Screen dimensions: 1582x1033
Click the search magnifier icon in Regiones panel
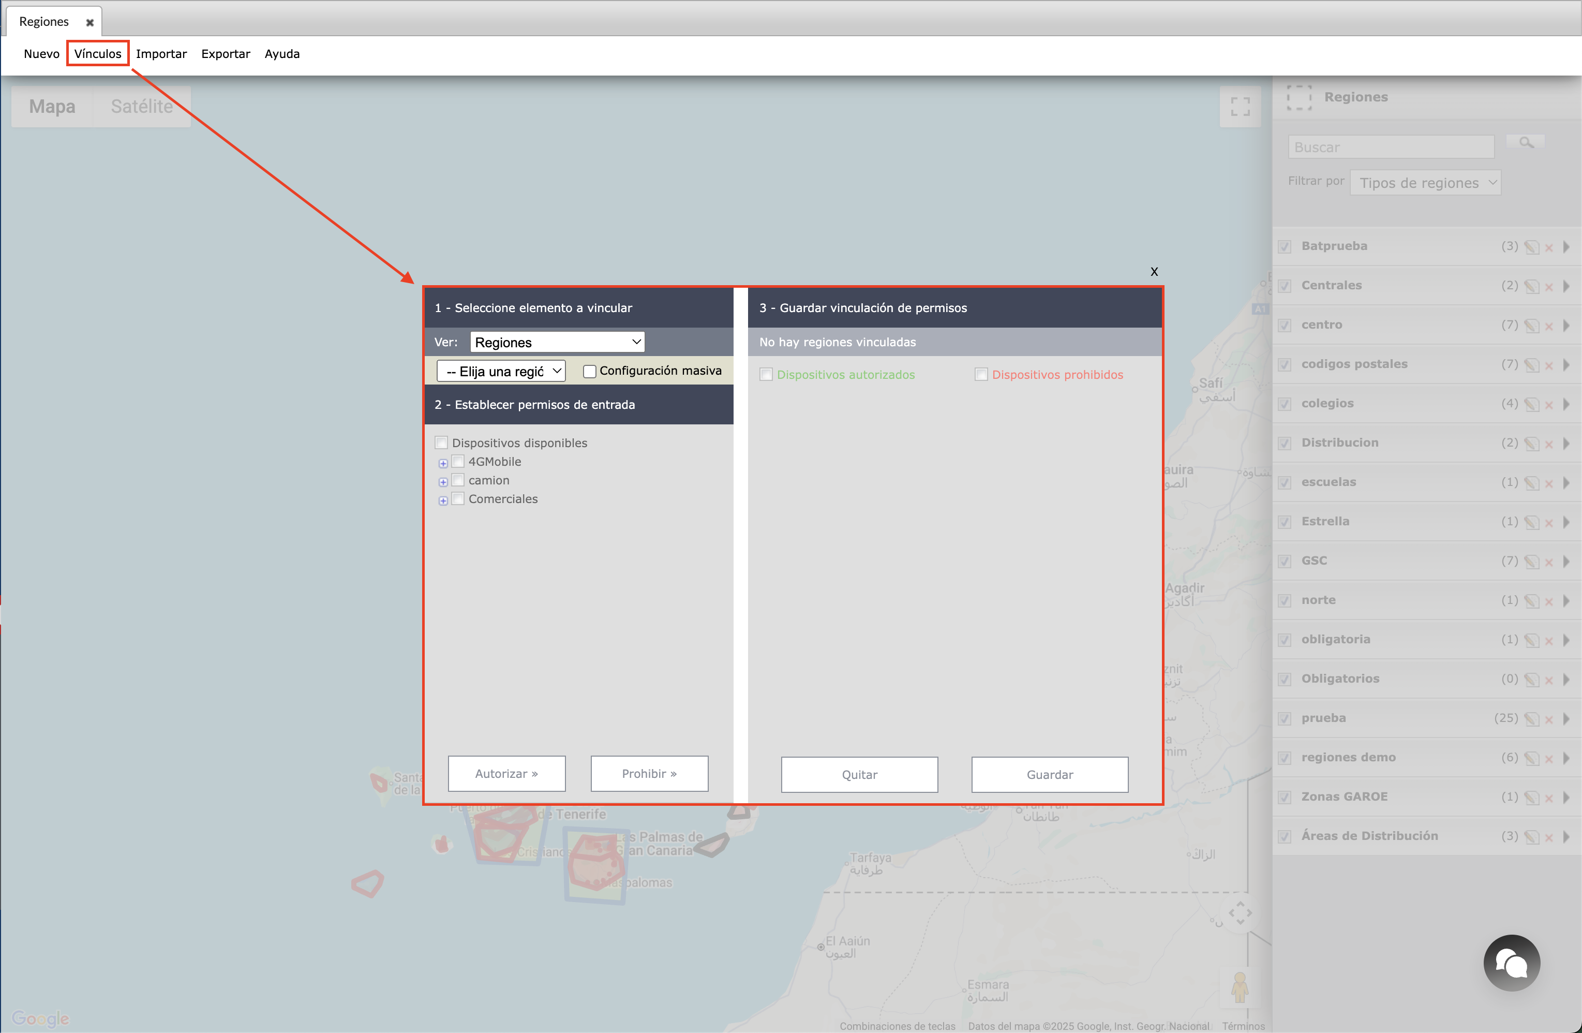(1526, 142)
